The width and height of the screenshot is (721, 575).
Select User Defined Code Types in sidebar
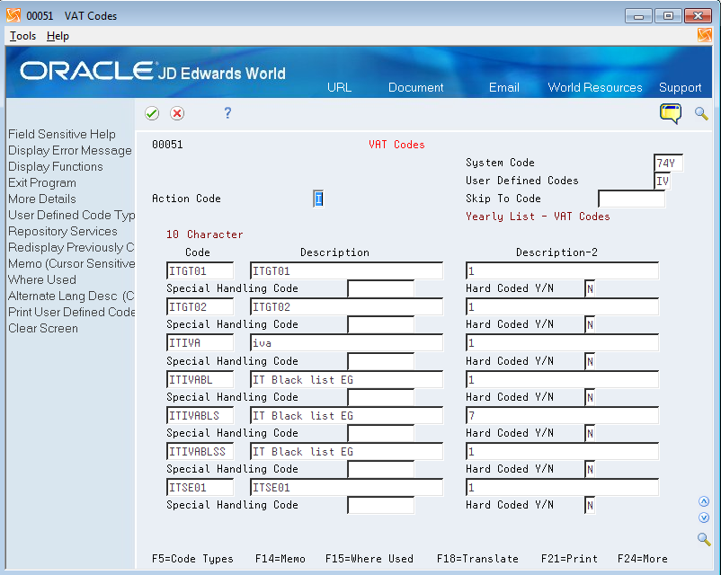(71, 215)
